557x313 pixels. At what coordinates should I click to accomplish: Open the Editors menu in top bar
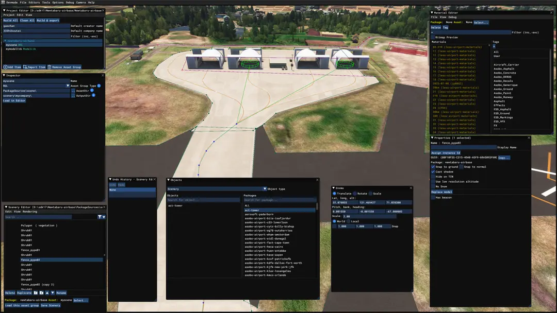tap(34, 3)
